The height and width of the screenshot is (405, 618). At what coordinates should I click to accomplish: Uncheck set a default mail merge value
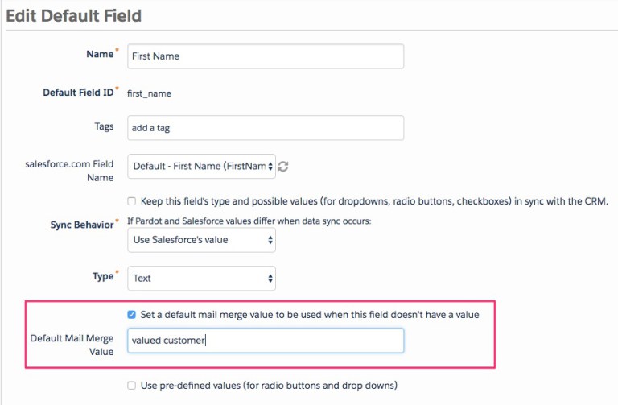(132, 315)
